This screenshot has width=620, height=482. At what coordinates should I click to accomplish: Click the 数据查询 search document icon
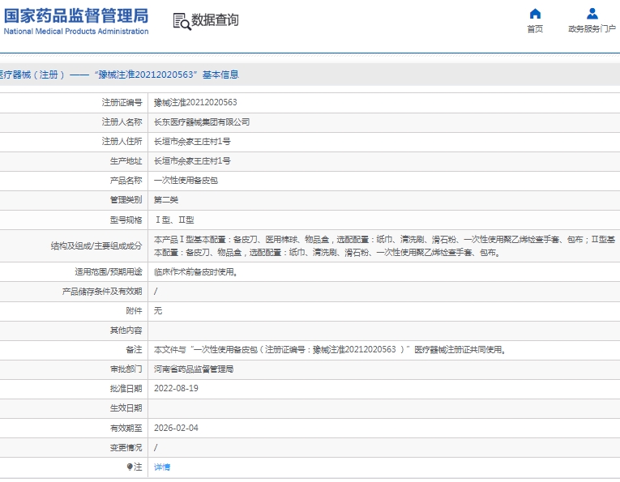tap(182, 21)
